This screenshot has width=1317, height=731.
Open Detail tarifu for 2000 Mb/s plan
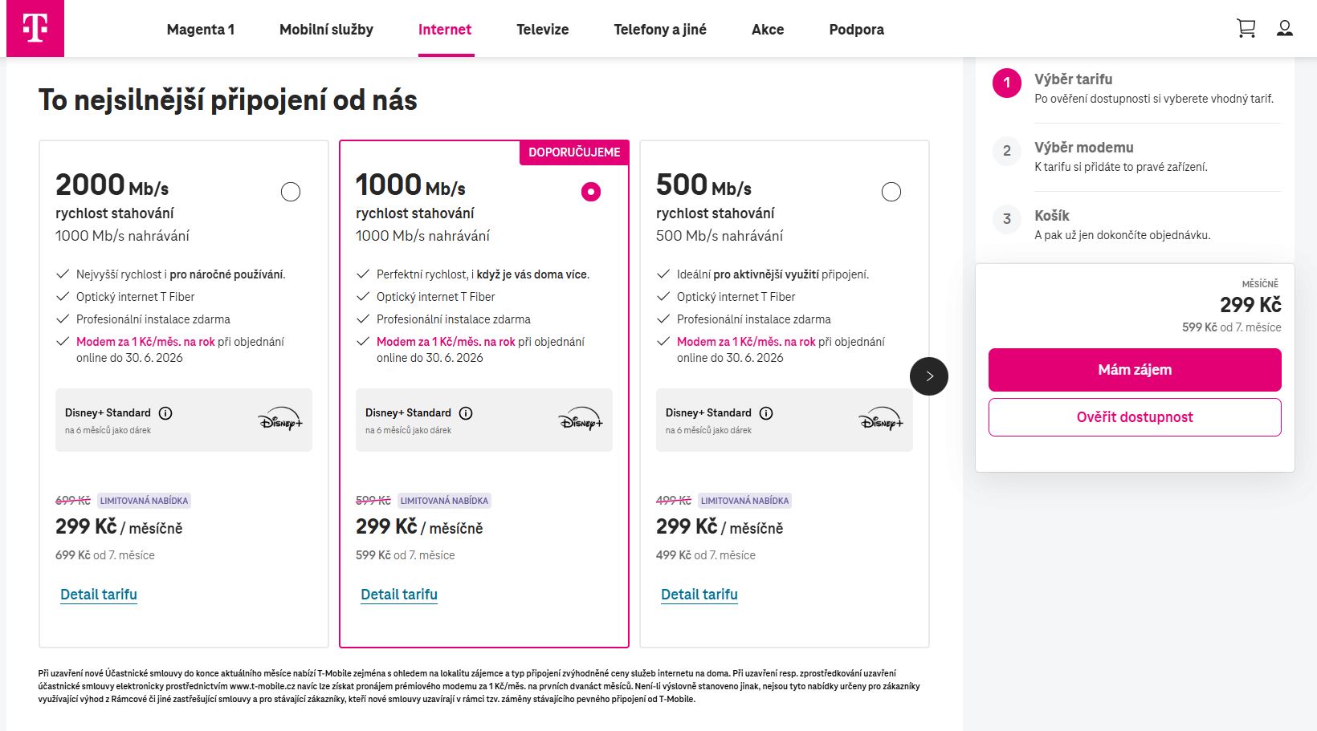click(99, 595)
